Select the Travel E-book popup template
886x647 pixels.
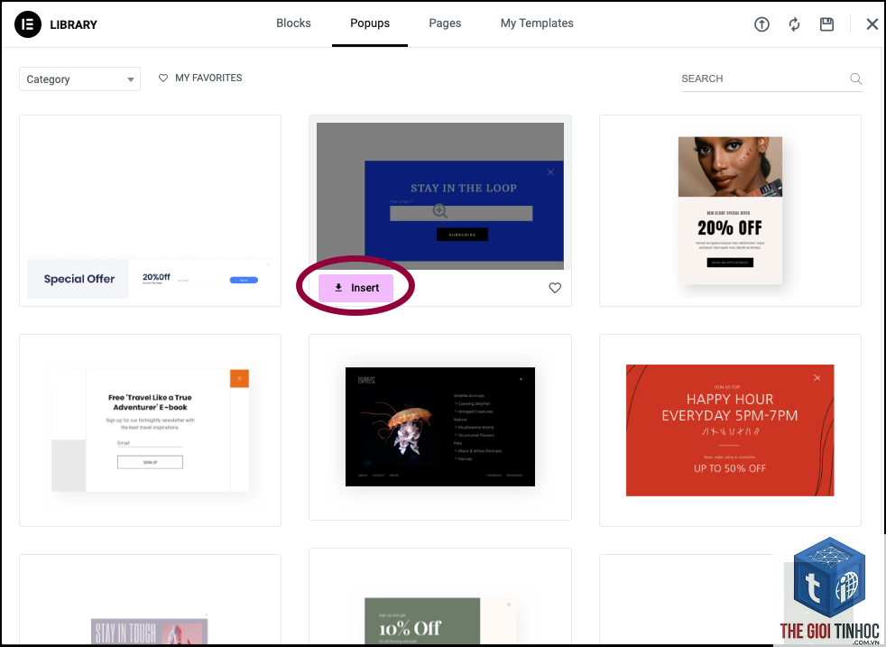point(151,430)
